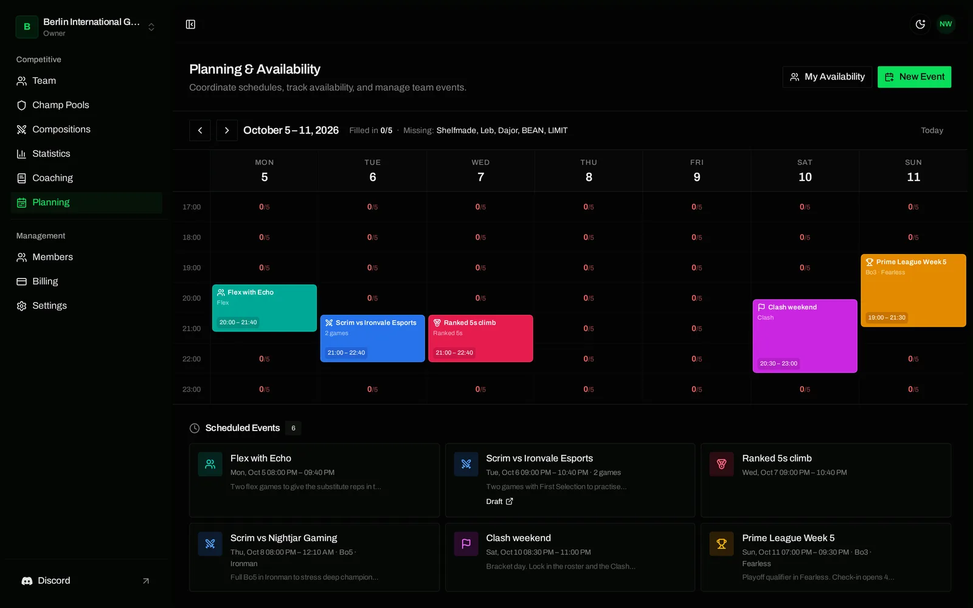Image resolution: width=973 pixels, height=608 pixels.
Task: Click the Friday 17:00 availability cell
Action: point(697,207)
